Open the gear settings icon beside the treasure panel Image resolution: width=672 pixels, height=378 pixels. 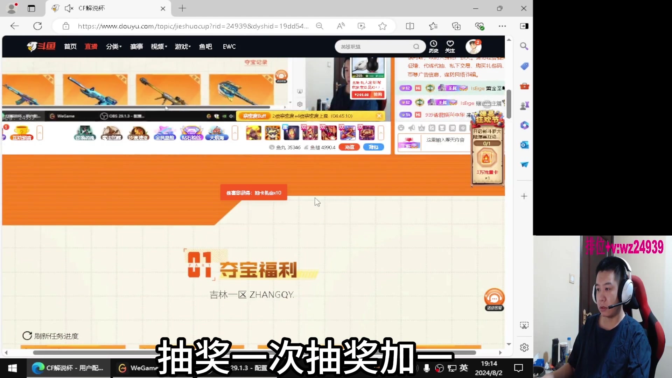(x=300, y=104)
